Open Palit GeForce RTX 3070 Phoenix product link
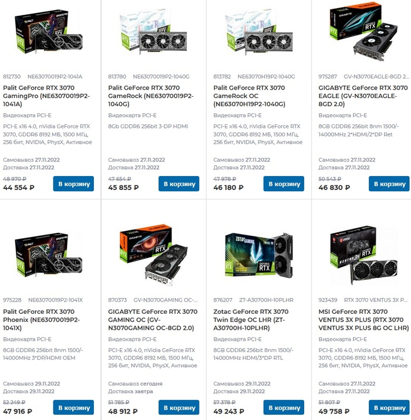411x420 pixels. point(41,320)
